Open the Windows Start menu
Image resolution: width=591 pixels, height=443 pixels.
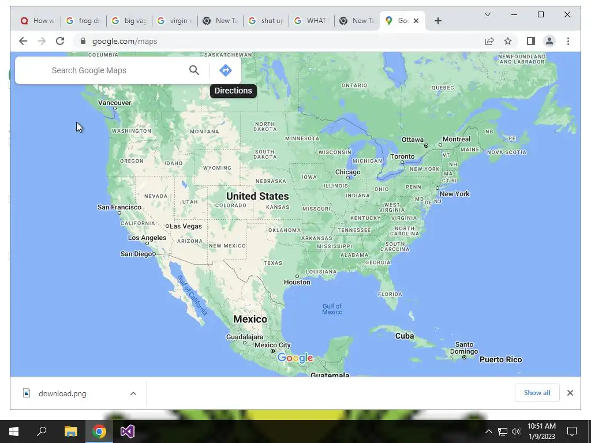[x=14, y=431]
